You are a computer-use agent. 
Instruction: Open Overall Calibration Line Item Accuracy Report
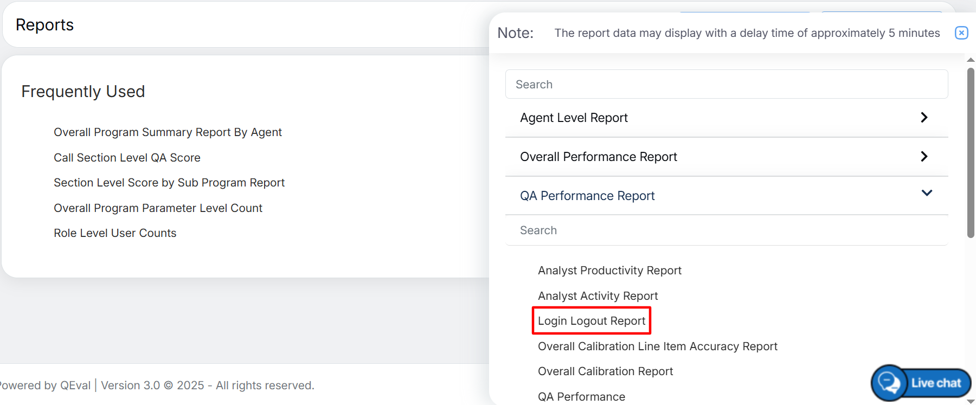tap(657, 346)
